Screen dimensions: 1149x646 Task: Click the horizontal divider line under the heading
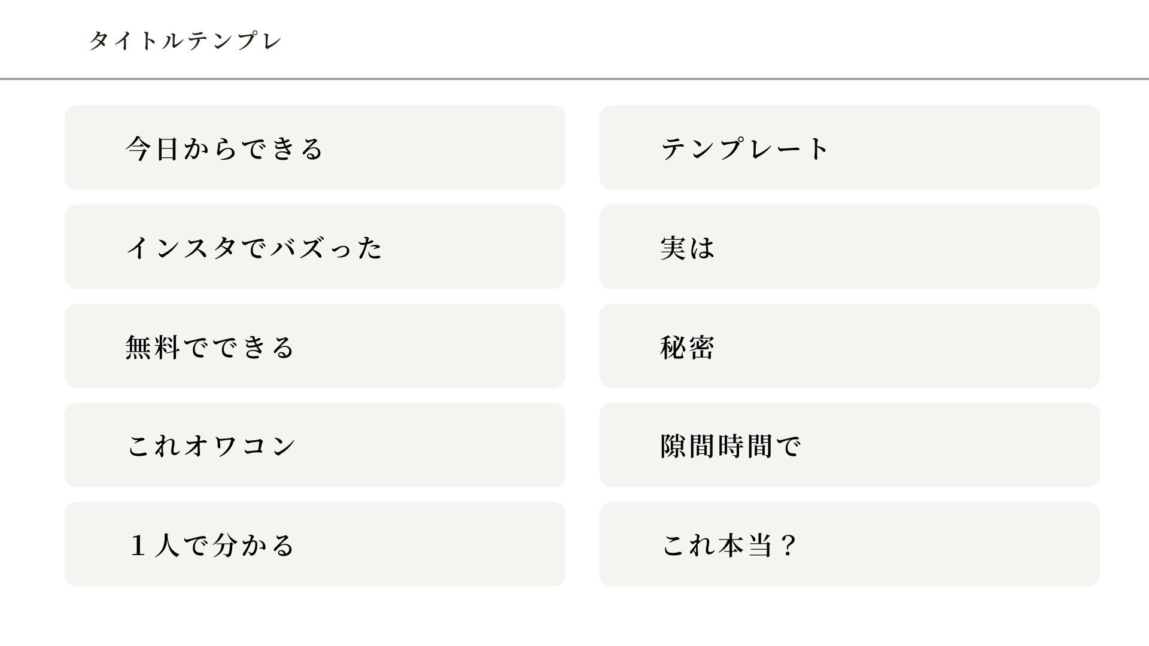pos(574,78)
